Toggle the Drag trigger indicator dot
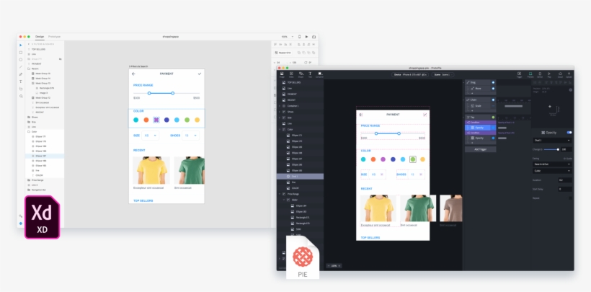Image resolution: width=591 pixels, height=292 pixels. [493, 82]
